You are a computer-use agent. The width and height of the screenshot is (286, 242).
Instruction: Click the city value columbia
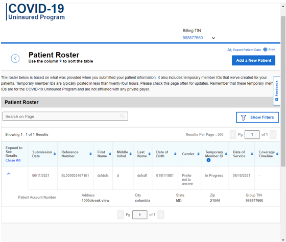point(142,201)
